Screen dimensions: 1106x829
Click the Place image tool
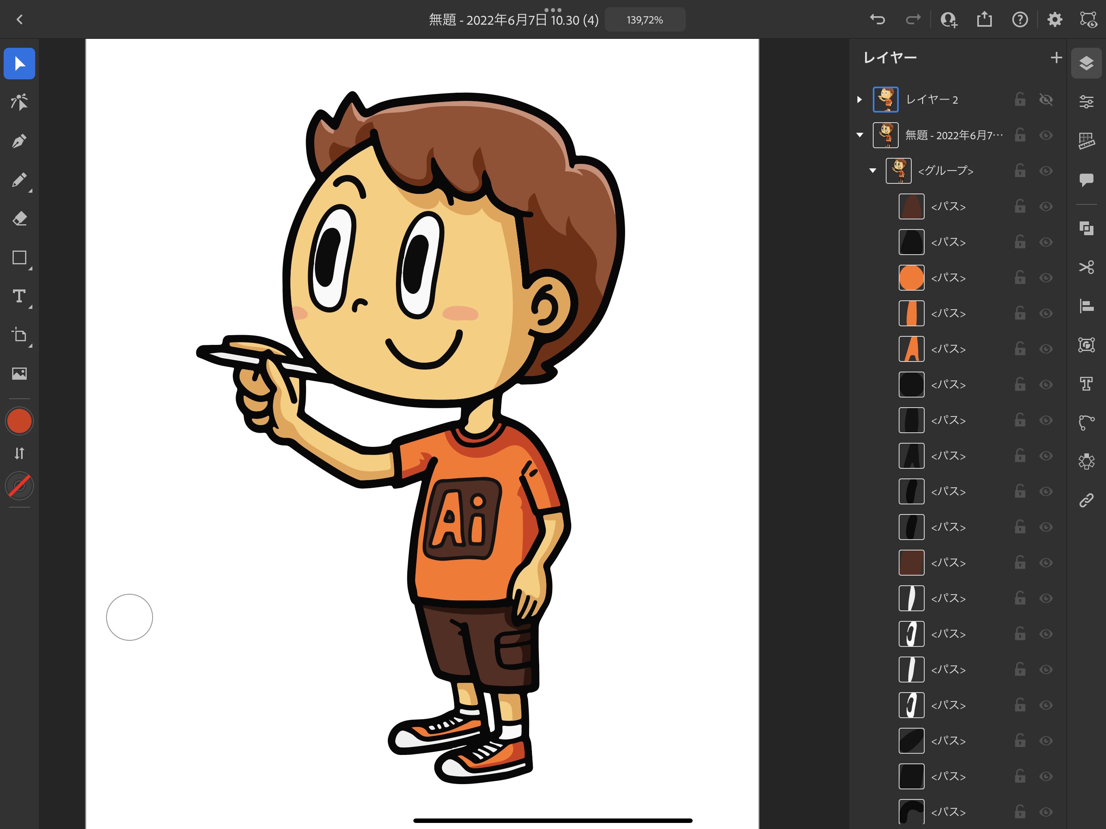point(19,374)
